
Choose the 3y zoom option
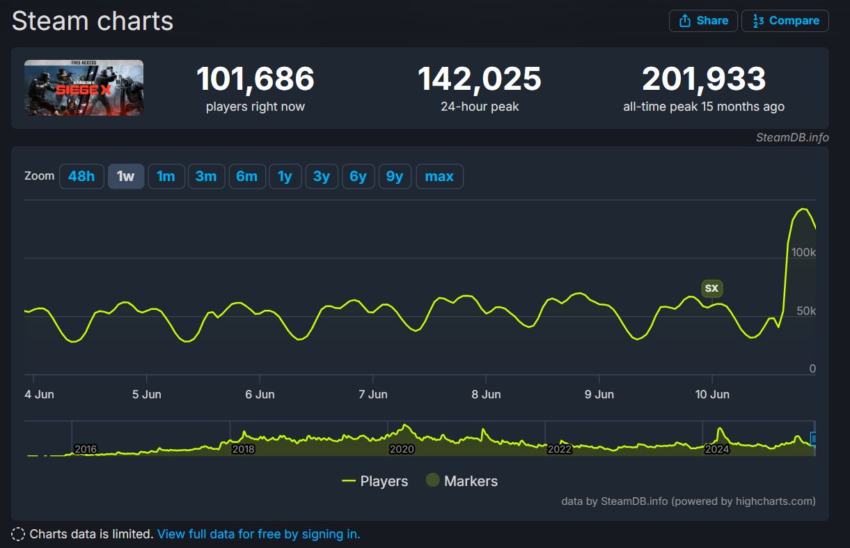pyautogui.click(x=322, y=176)
